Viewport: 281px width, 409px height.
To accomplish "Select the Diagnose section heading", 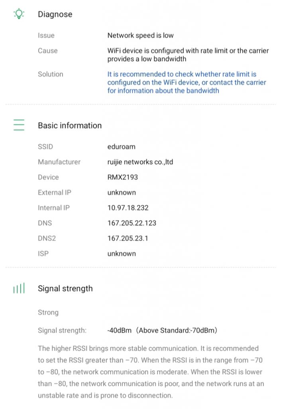I will (55, 14).
